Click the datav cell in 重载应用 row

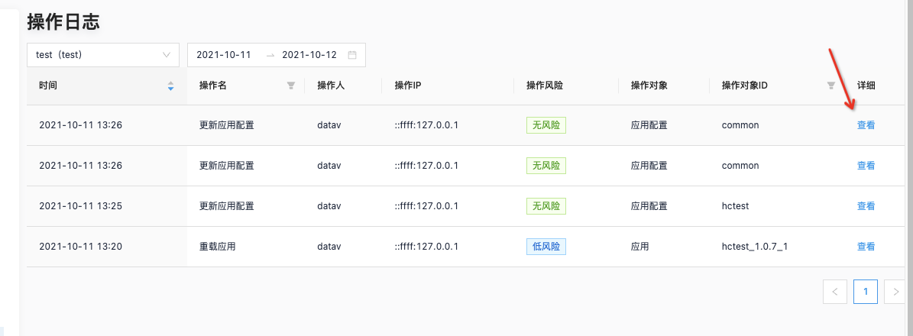(329, 247)
